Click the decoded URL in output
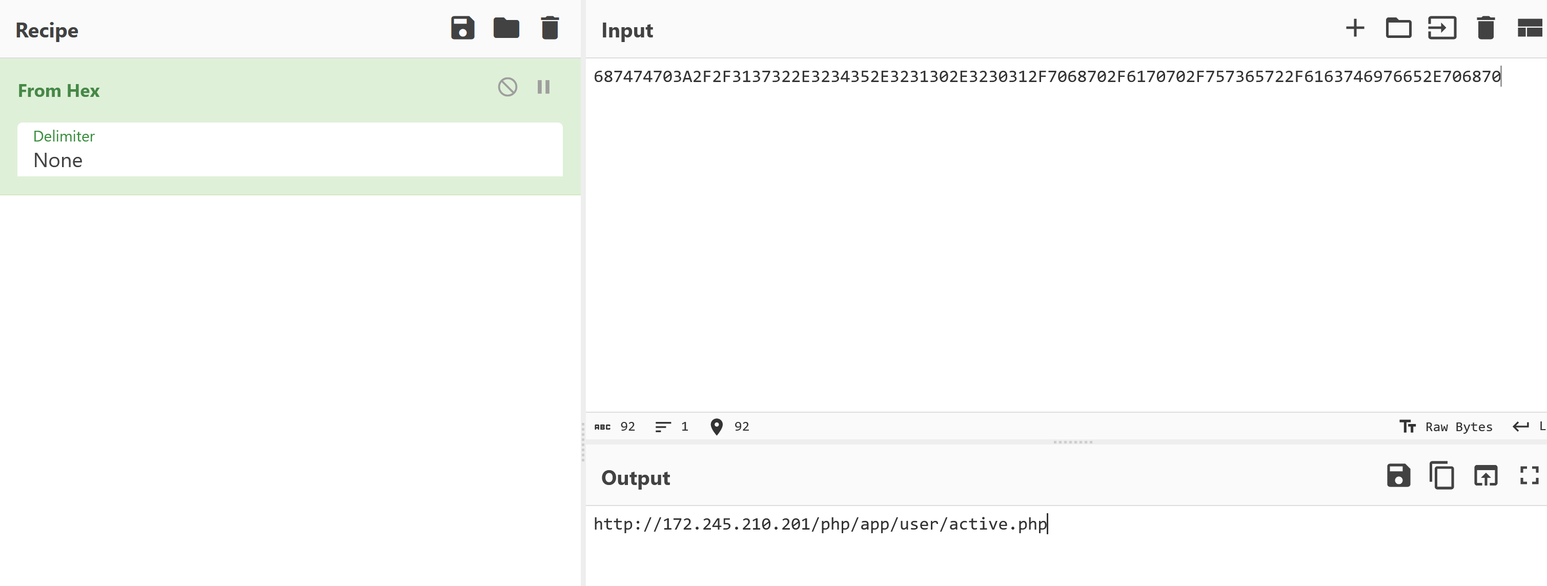Viewport: 1547px width, 586px height. click(820, 524)
